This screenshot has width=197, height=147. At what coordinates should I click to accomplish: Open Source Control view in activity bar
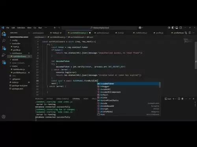4,48
